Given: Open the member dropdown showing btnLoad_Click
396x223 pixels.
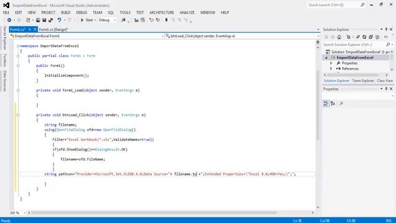Looking at the screenshot, I should coord(242,36).
